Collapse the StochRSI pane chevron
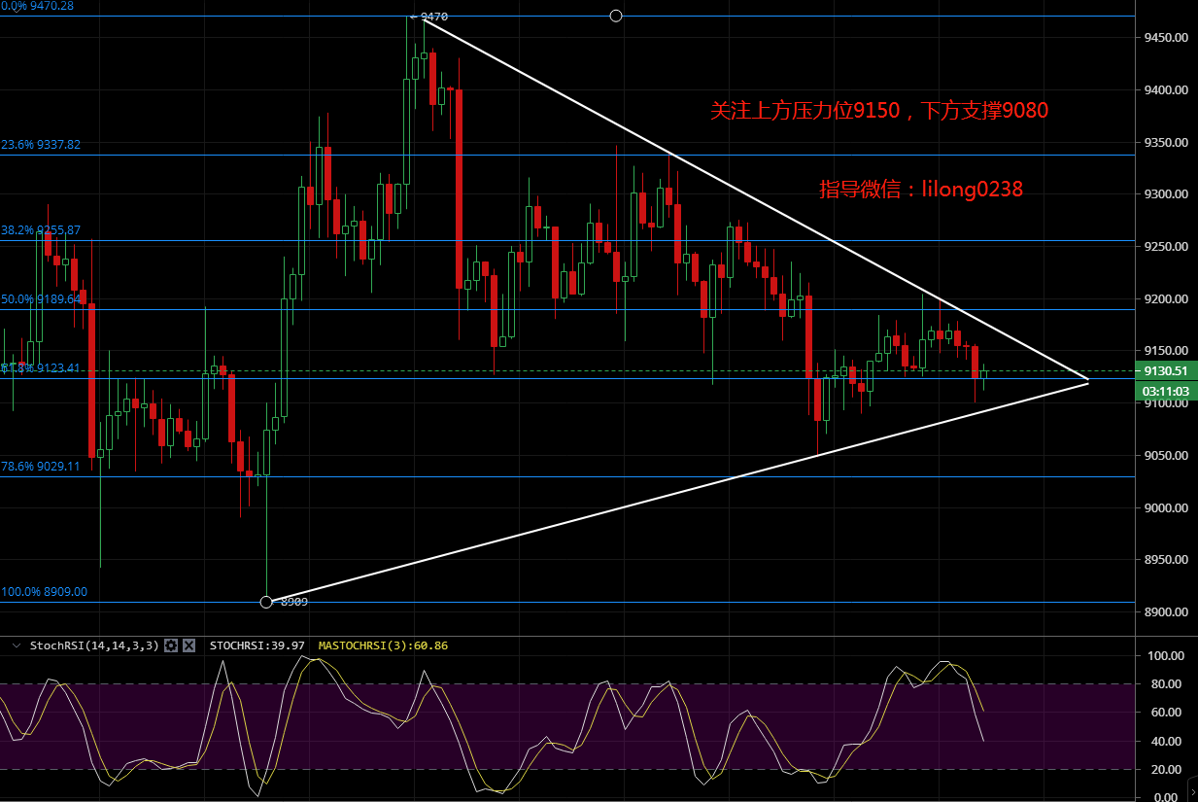This screenshot has height=802, width=1198. pyautogui.click(x=15, y=645)
